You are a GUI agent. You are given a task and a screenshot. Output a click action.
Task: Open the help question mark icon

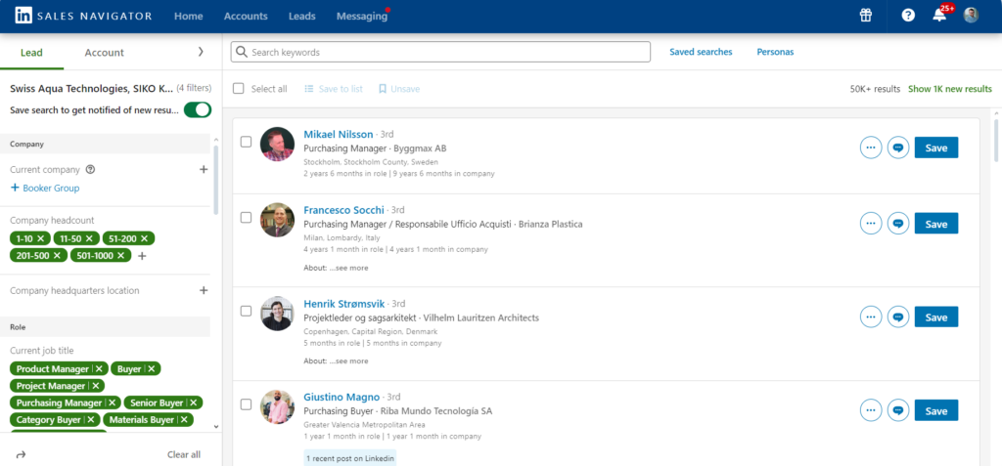908,16
